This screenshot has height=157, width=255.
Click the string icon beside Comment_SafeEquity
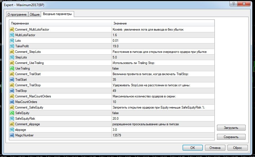pyautogui.click(x=12, y=107)
